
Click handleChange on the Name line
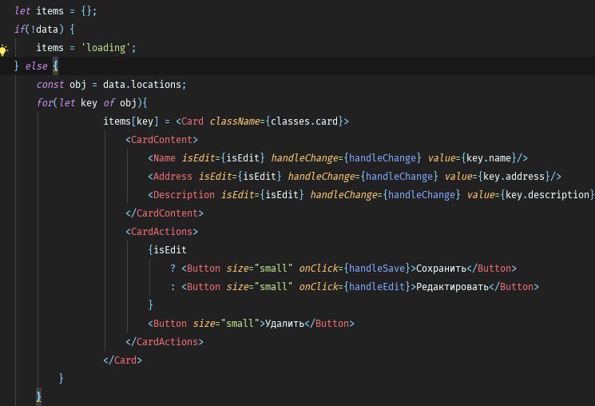click(383, 158)
